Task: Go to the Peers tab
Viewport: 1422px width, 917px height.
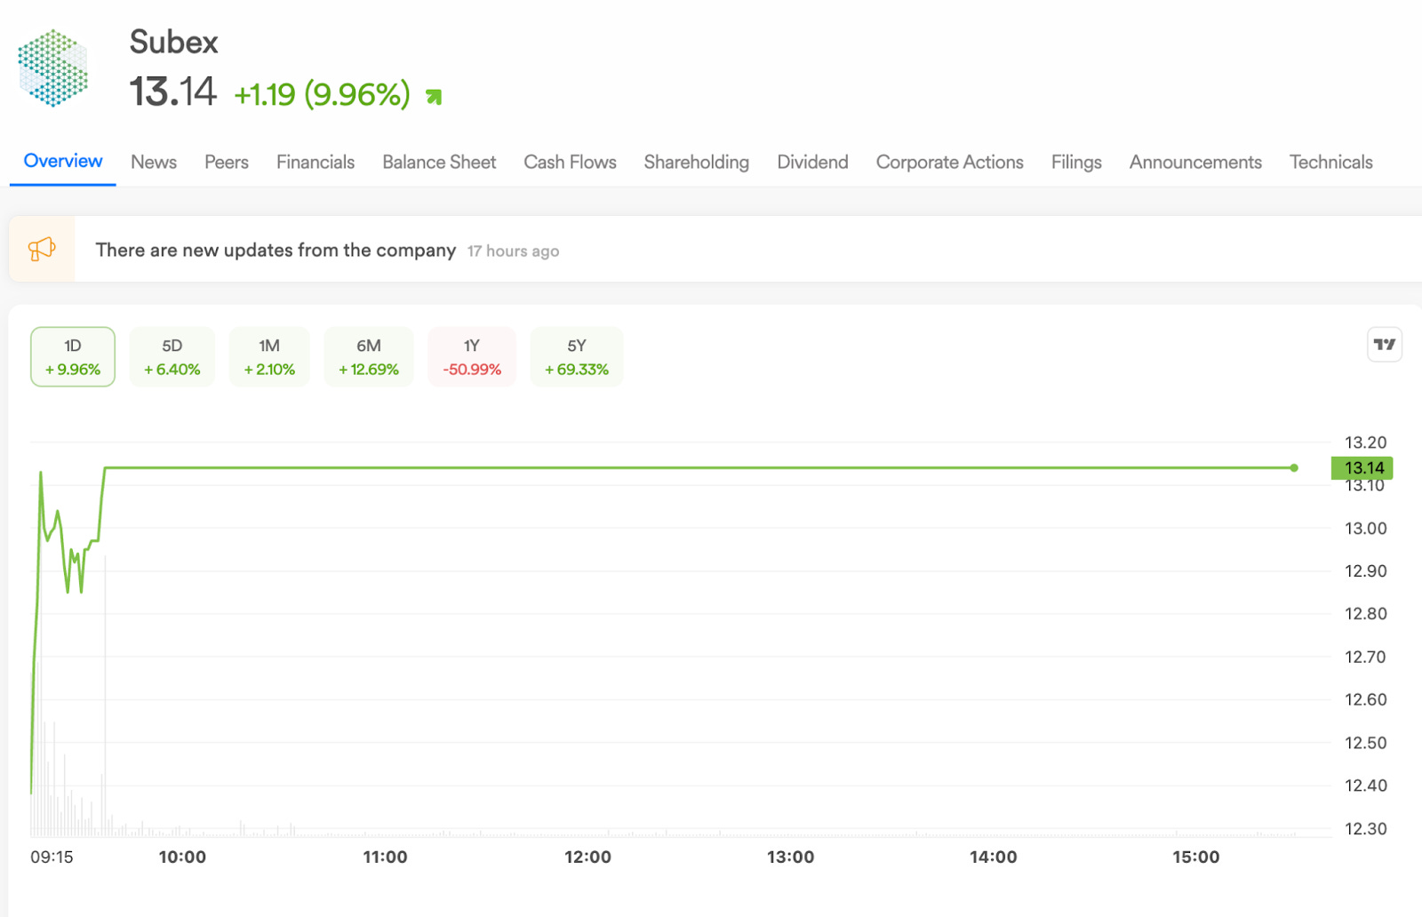Action: tap(227, 162)
